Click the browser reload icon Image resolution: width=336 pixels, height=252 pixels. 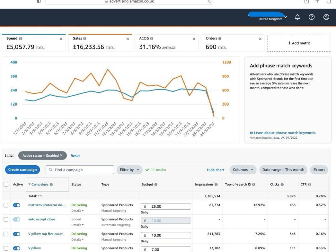point(210,1)
